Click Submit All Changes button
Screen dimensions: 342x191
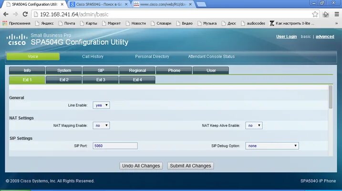pyautogui.click(x=190, y=166)
